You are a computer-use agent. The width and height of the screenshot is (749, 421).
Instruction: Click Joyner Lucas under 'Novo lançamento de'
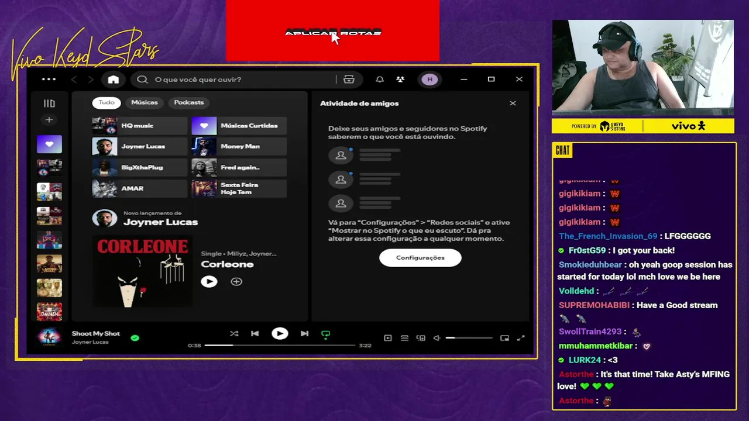click(160, 222)
